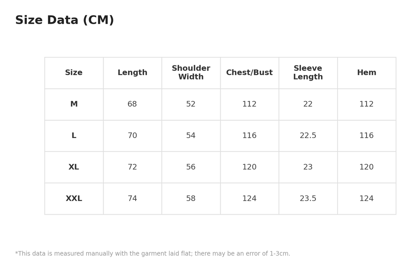Select length value 74 in XXL row
411x272 pixels.
[x=132, y=198]
